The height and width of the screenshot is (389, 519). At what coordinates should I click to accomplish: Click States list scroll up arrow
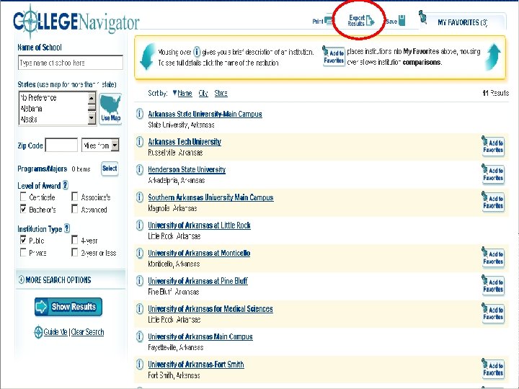pos(92,97)
